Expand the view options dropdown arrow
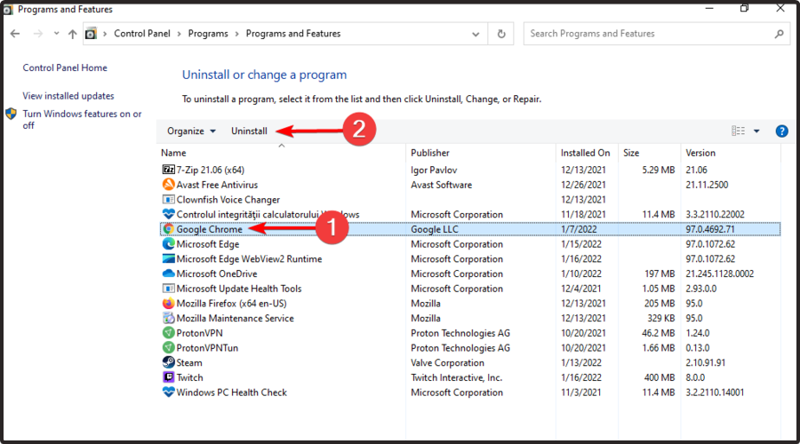This screenshot has height=444, width=800. point(756,131)
